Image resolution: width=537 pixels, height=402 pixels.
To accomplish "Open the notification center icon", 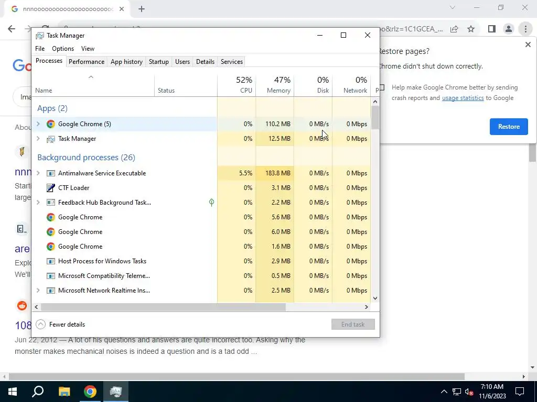I will pos(520,392).
